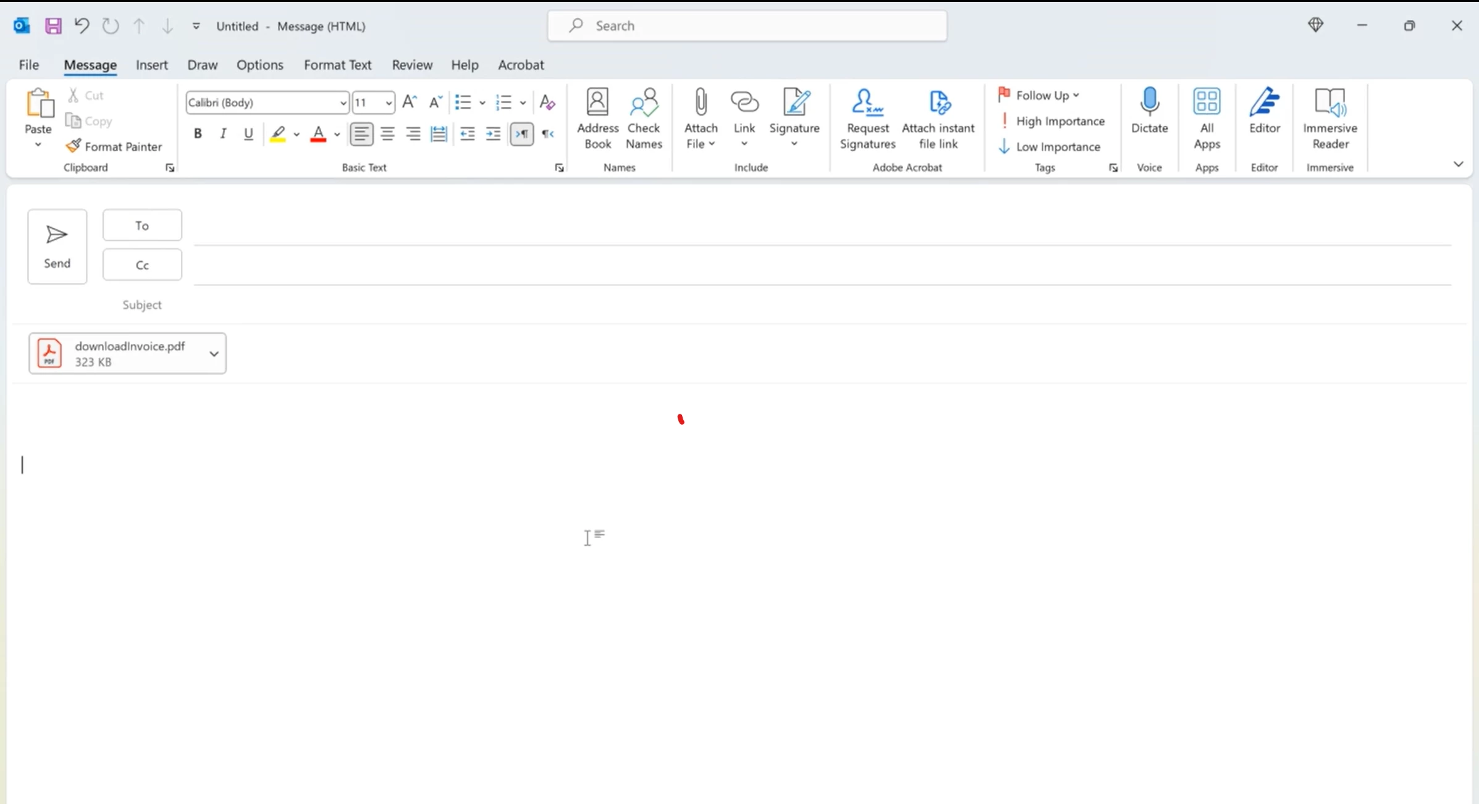Click the Format Painter brush
Viewport: 1479px width, 804px height.
[74, 146]
